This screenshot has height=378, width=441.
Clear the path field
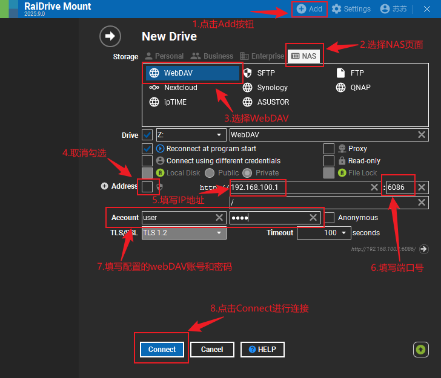tap(422, 203)
